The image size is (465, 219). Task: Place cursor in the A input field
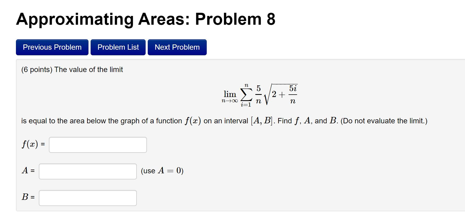pos(87,171)
